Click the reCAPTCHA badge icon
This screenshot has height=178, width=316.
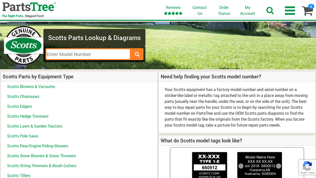(x=307, y=167)
